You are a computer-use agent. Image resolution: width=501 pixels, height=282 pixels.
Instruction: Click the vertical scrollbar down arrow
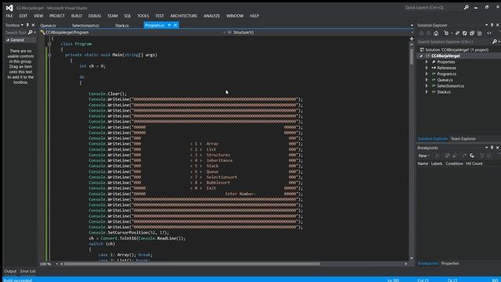click(x=412, y=258)
